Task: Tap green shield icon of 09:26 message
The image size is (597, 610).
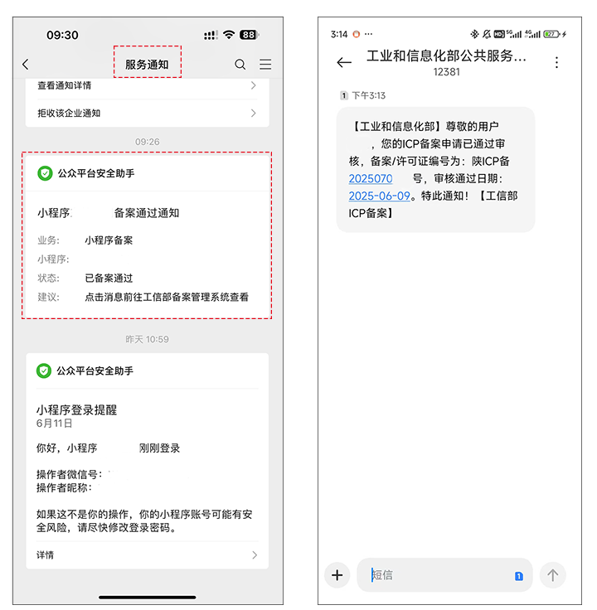Action: pyautogui.click(x=45, y=173)
